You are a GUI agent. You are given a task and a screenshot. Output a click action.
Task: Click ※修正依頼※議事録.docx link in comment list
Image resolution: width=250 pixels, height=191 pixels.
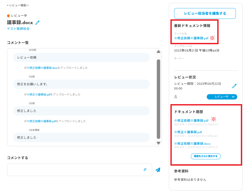click(42, 68)
